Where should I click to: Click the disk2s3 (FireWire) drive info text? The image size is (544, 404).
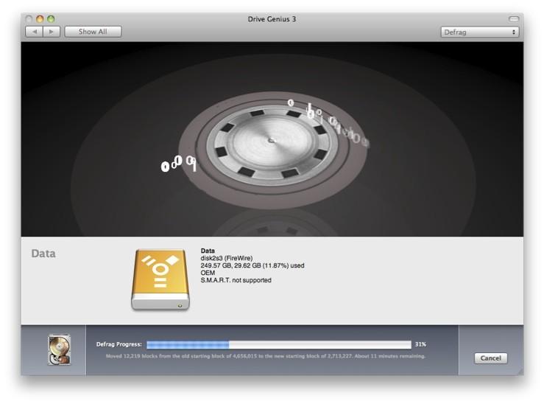click(227, 258)
